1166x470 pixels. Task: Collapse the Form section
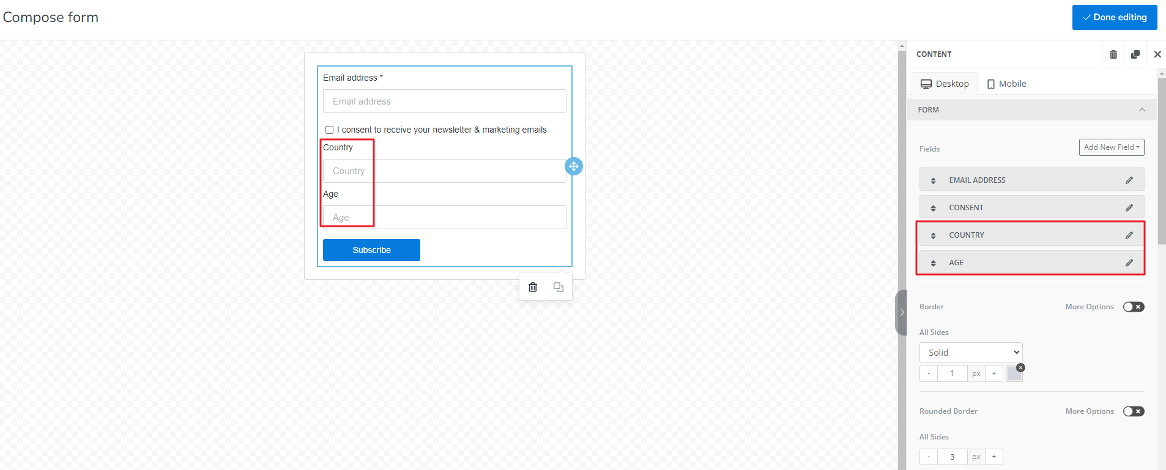[1142, 110]
